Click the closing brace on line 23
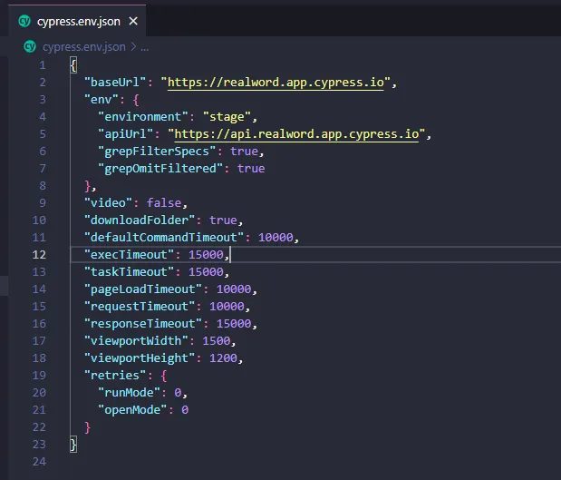Viewport: 561px width, 480px height. [x=73, y=445]
